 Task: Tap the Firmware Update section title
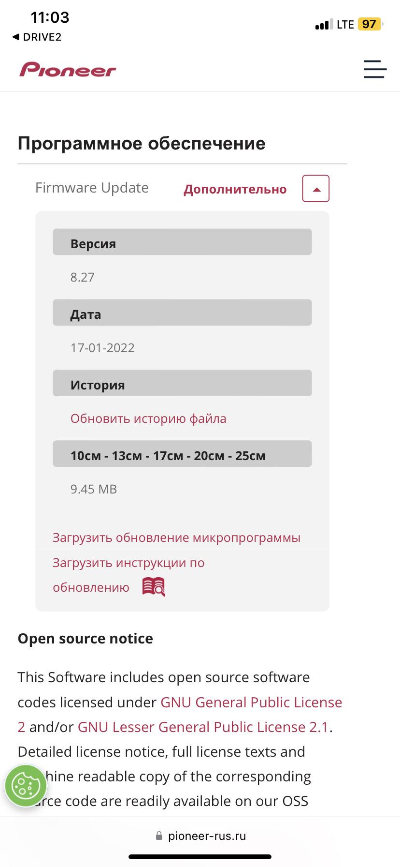[92, 188]
